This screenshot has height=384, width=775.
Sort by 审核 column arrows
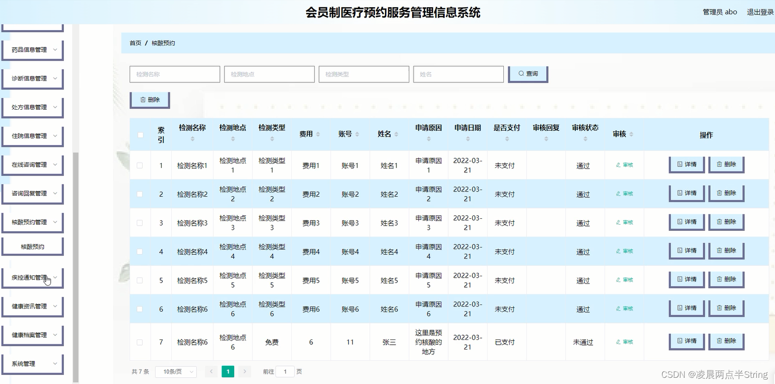click(632, 135)
